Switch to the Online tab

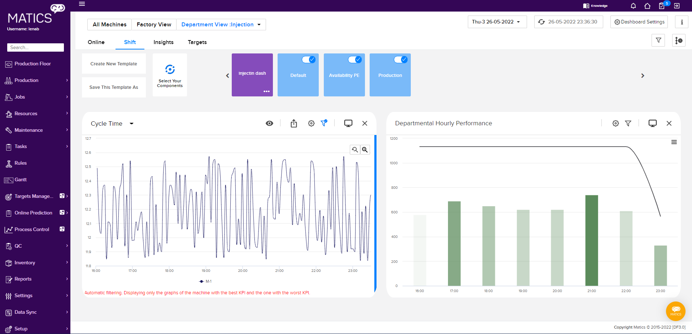click(96, 42)
